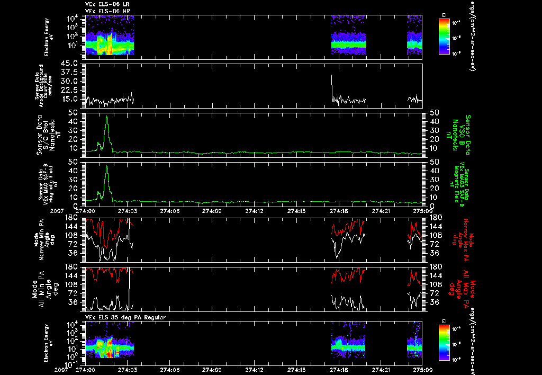Click the '274:09' label on the bottom time axis
The width and height of the screenshot is (542, 375).
[x=212, y=370]
